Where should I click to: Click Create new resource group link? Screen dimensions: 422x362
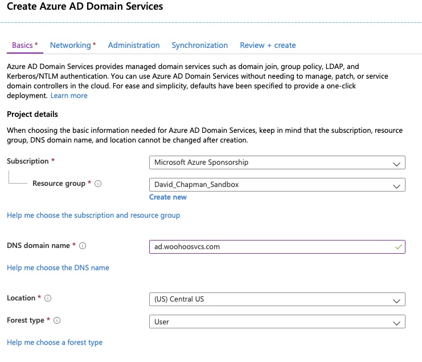168,197
